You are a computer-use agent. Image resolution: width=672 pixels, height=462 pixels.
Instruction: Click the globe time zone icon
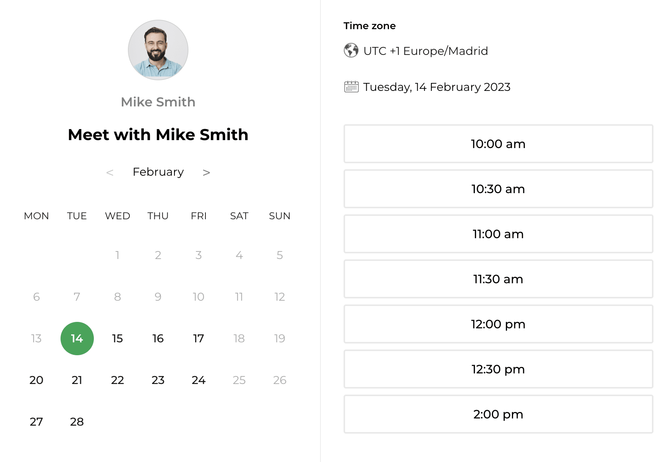[351, 50]
